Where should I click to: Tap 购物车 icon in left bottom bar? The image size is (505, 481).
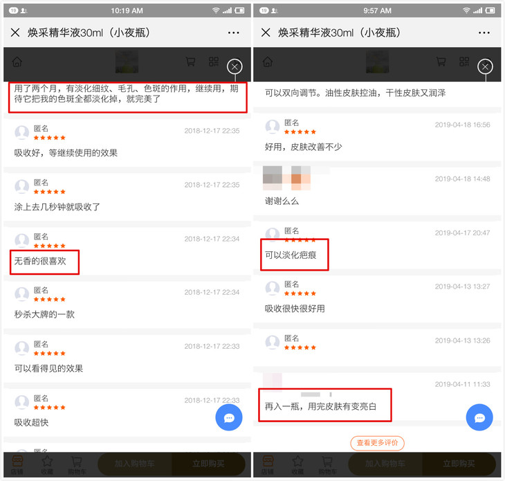[77, 465]
